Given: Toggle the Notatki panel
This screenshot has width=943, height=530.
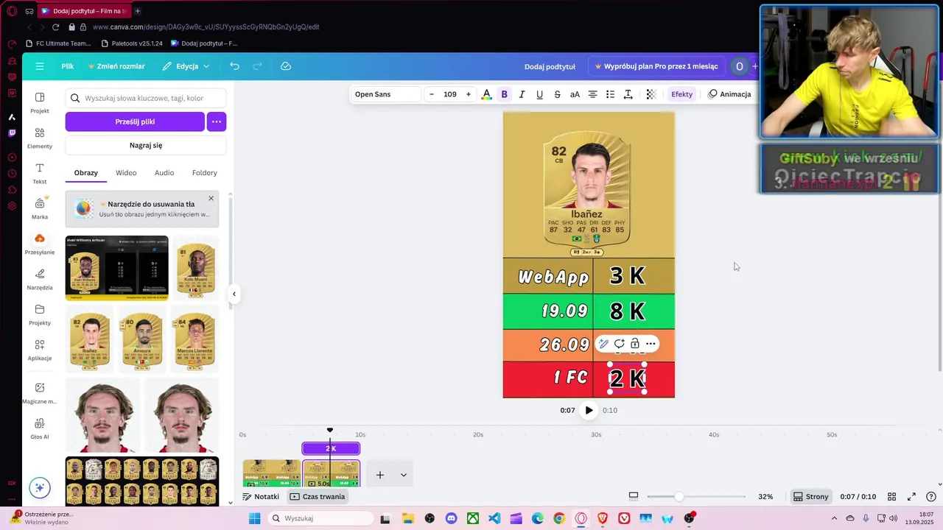Looking at the screenshot, I should click(261, 497).
